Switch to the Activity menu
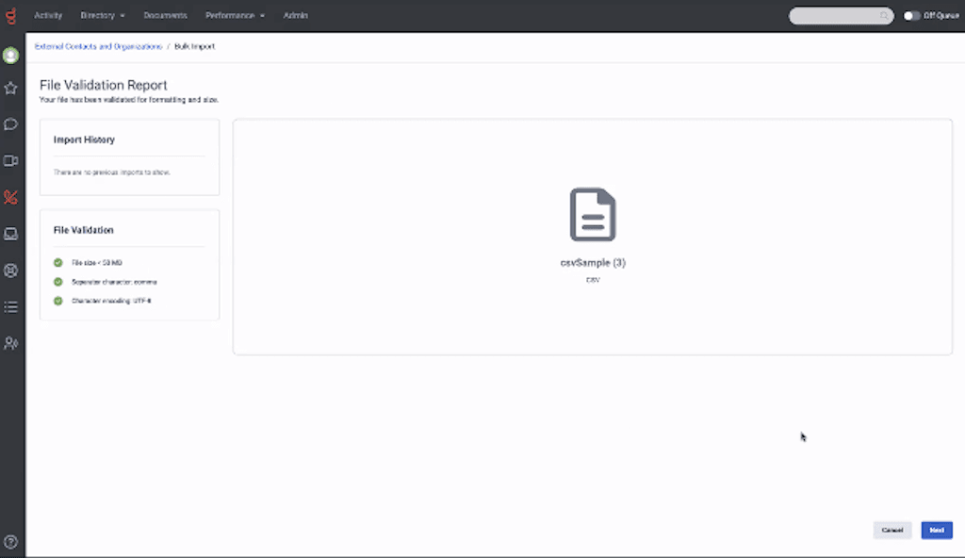 click(48, 15)
